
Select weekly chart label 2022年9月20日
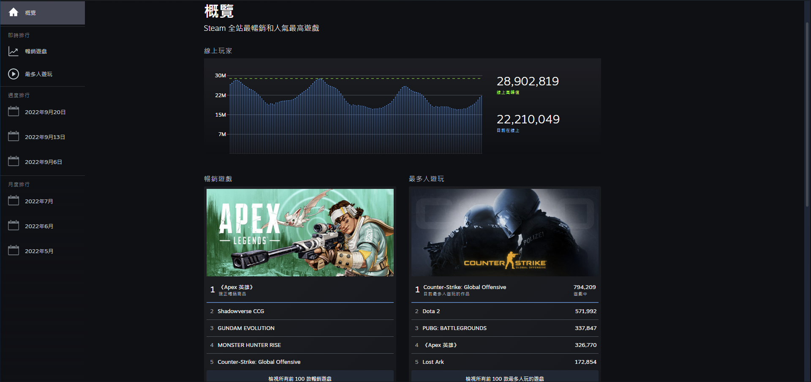click(x=45, y=112)
